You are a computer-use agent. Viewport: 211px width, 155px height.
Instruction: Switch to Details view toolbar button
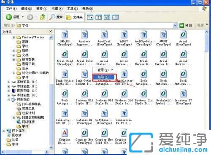tap(116, 17)
